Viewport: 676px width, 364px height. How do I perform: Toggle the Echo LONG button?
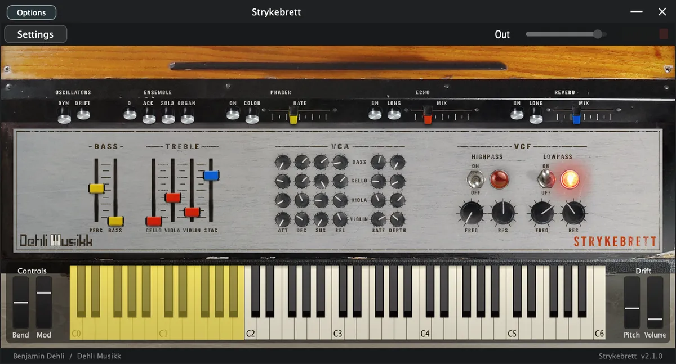point(394,114)
